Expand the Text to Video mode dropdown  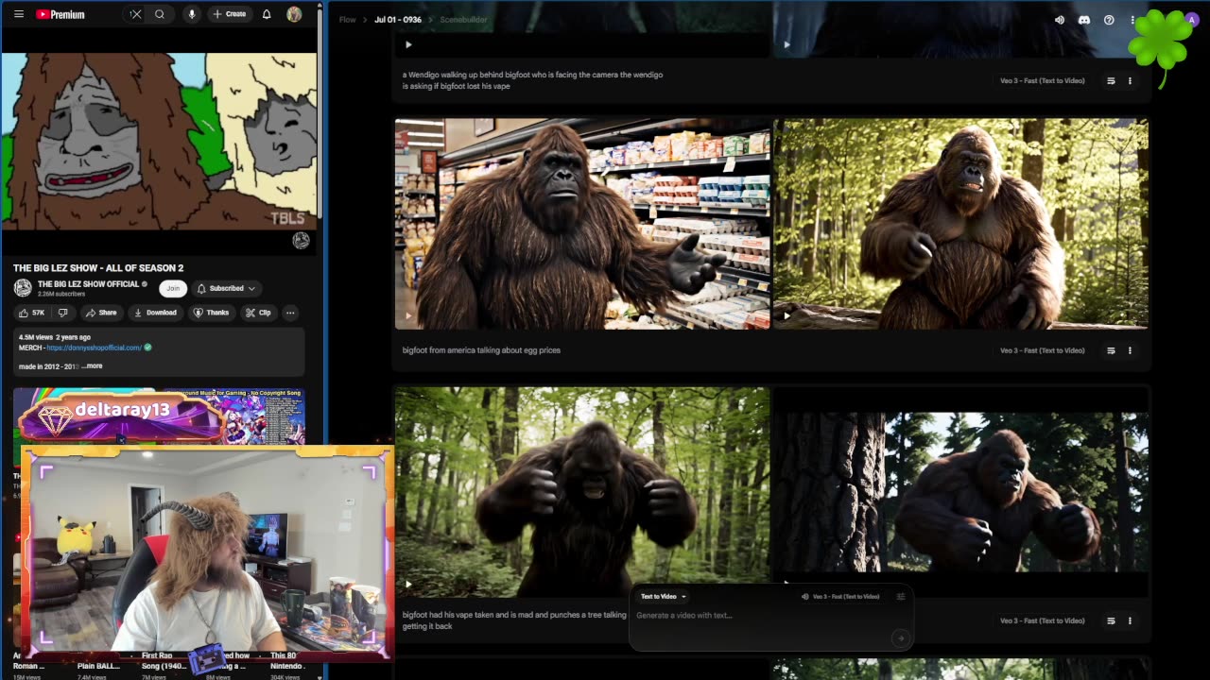click(664, 597)
